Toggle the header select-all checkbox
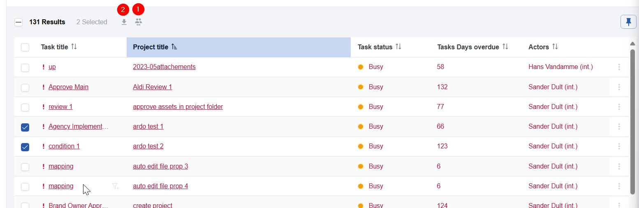639x208 pixels. pyautogui.click(x=25, y=47)
